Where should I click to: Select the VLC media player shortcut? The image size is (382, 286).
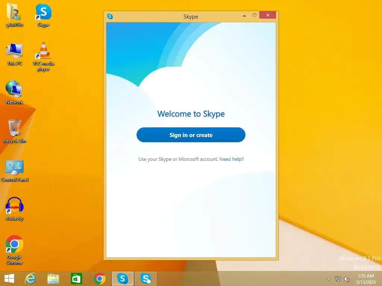tap(43, 57)
